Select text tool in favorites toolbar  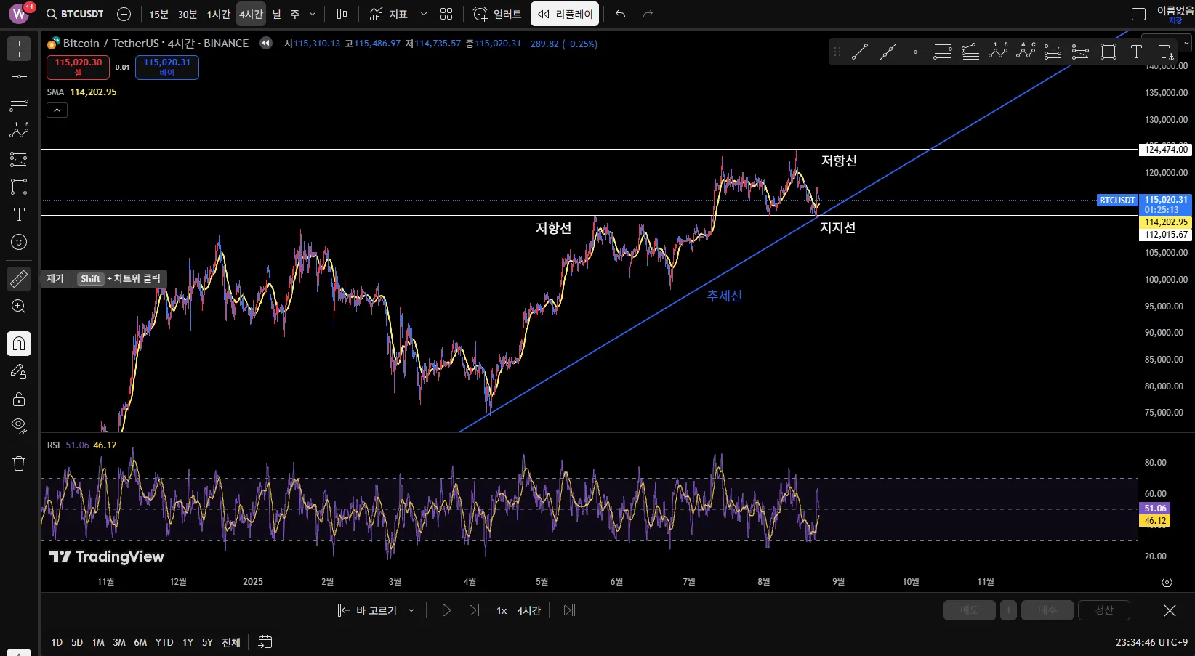click(x=1136, y=52)
